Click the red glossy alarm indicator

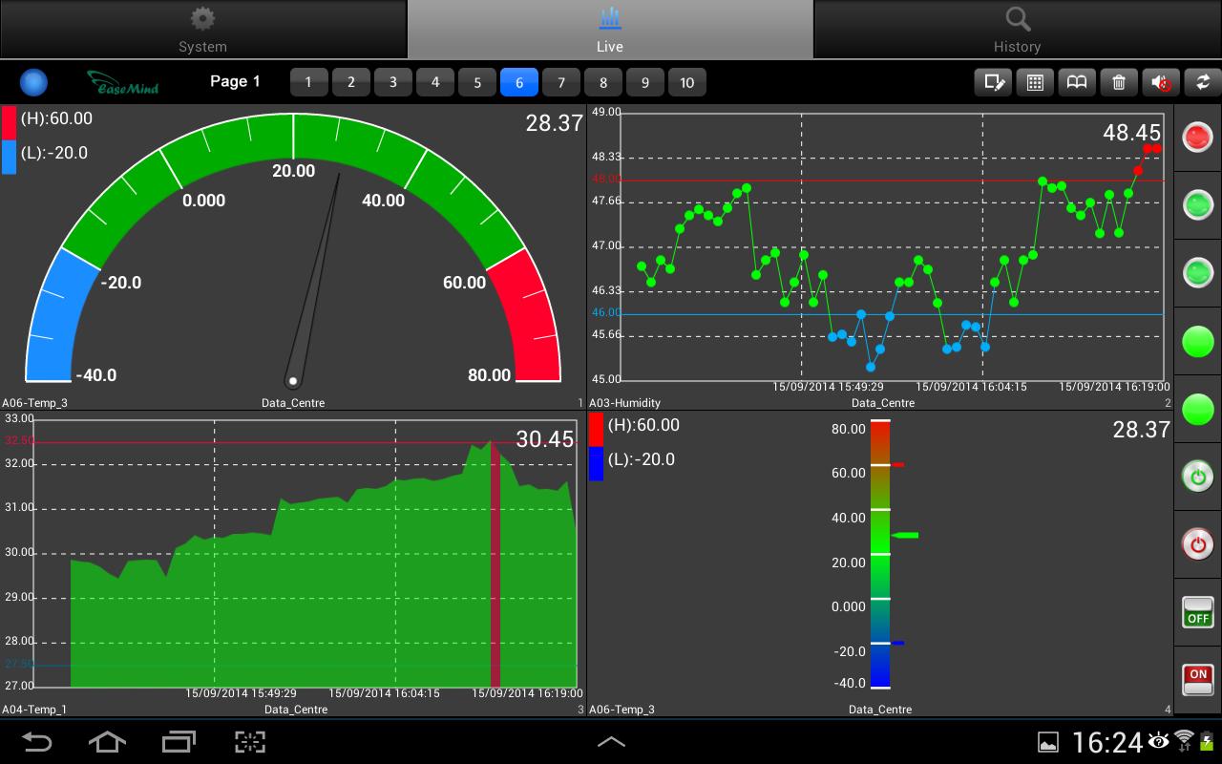point(1197,138)
